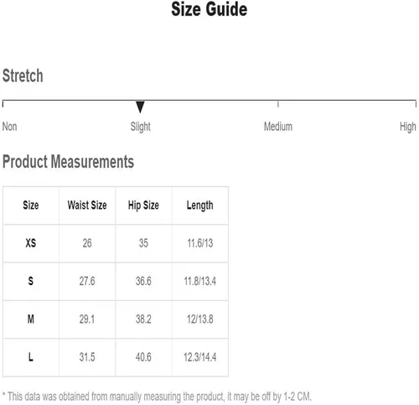Select the XS size row label

click(31, 243)
